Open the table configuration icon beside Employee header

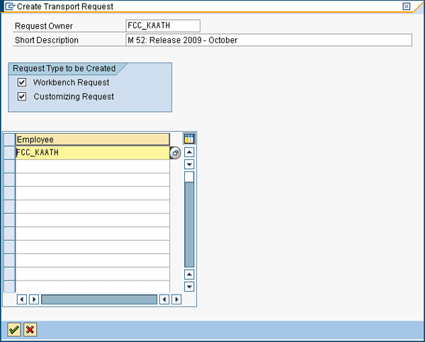pos(189,139)
